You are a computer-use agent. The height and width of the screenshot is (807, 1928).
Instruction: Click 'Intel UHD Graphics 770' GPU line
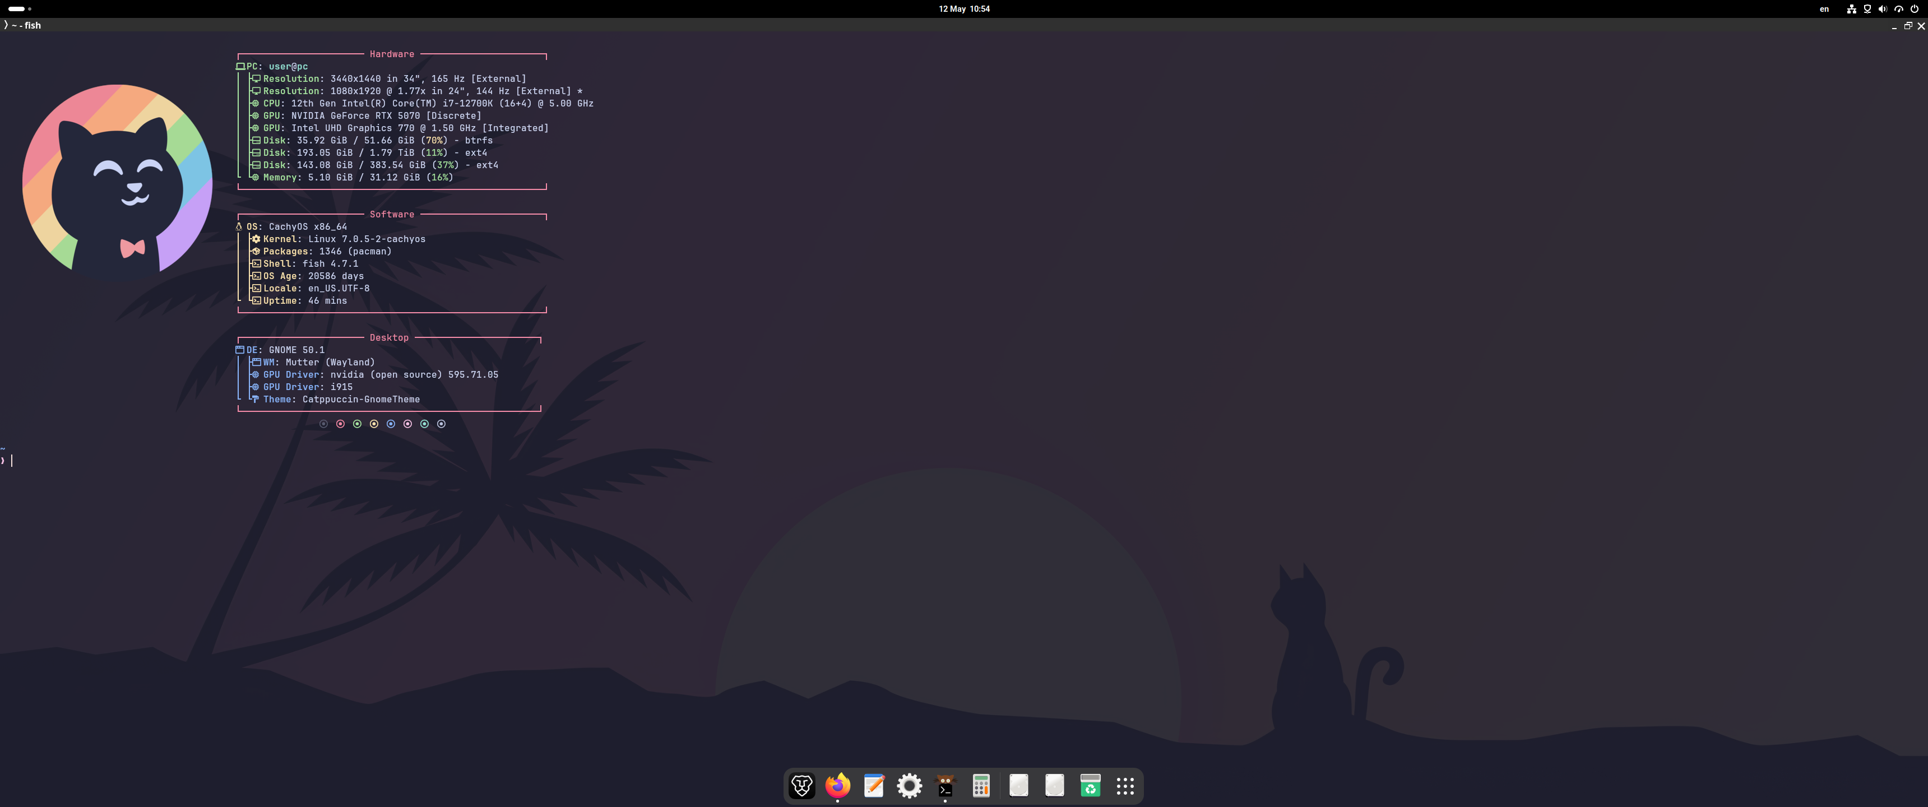pyautogui.click(x=400, y=128)
